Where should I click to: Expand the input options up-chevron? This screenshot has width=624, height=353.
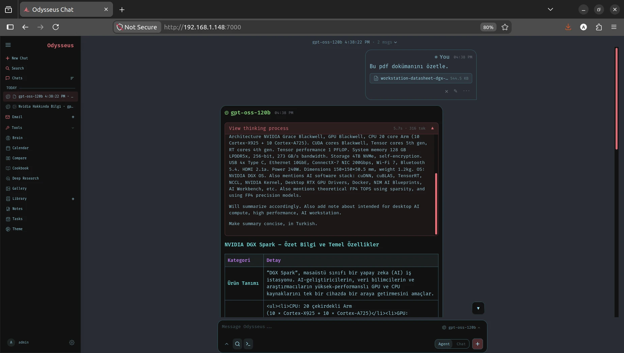point(227,344)
